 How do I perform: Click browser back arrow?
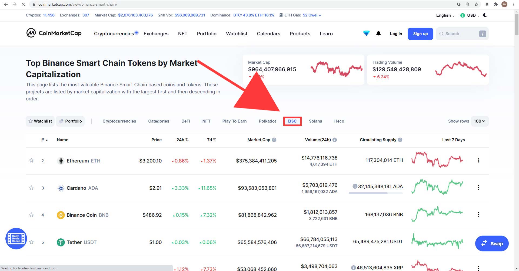(x=6, y=4)
